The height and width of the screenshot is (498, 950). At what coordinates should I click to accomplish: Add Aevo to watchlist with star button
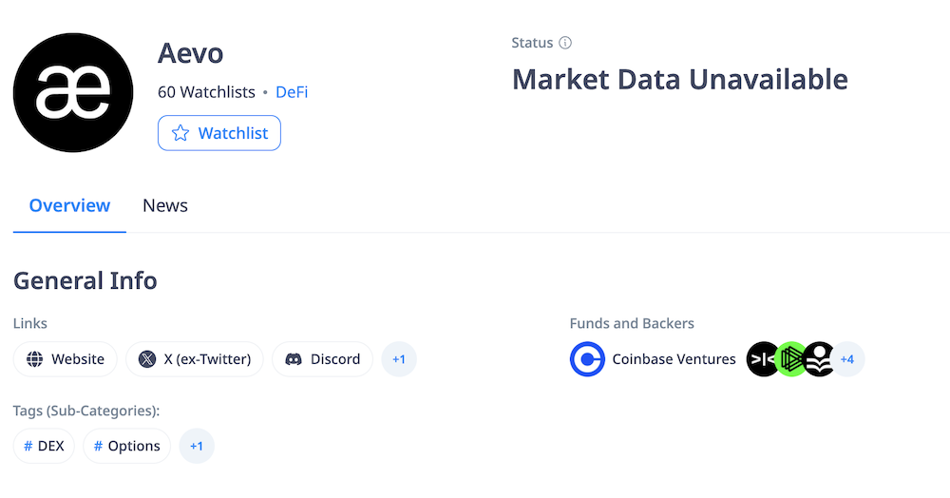point(219,133)
